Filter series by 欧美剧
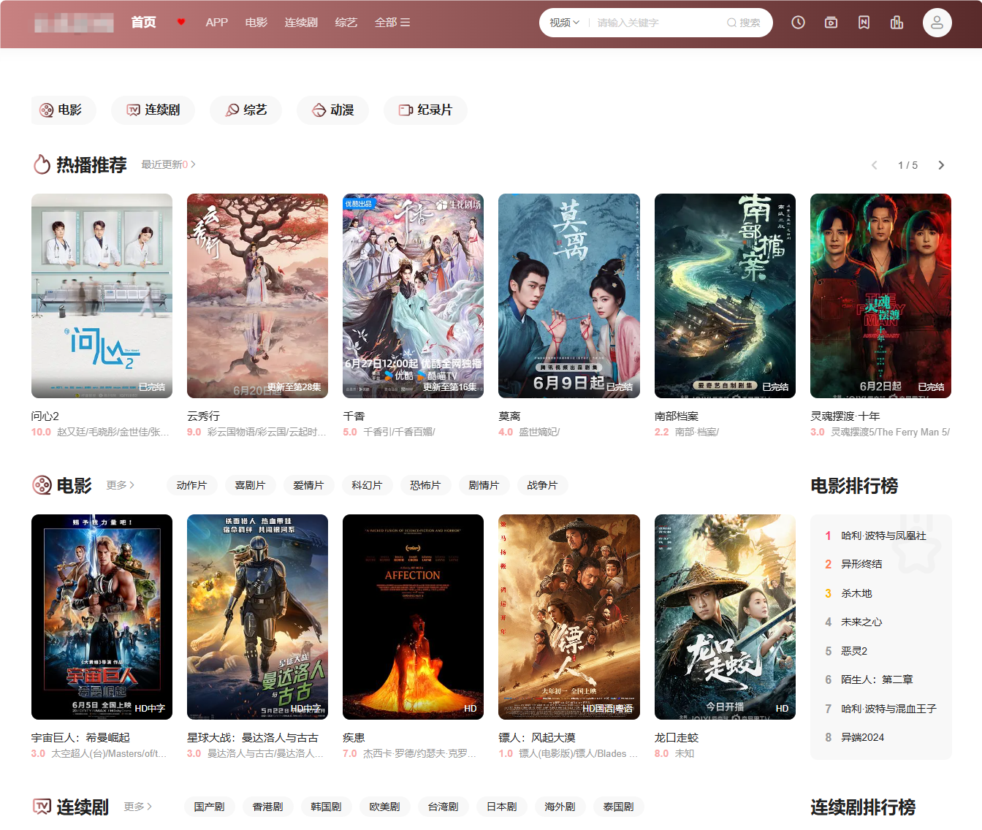 pos(384,807)
